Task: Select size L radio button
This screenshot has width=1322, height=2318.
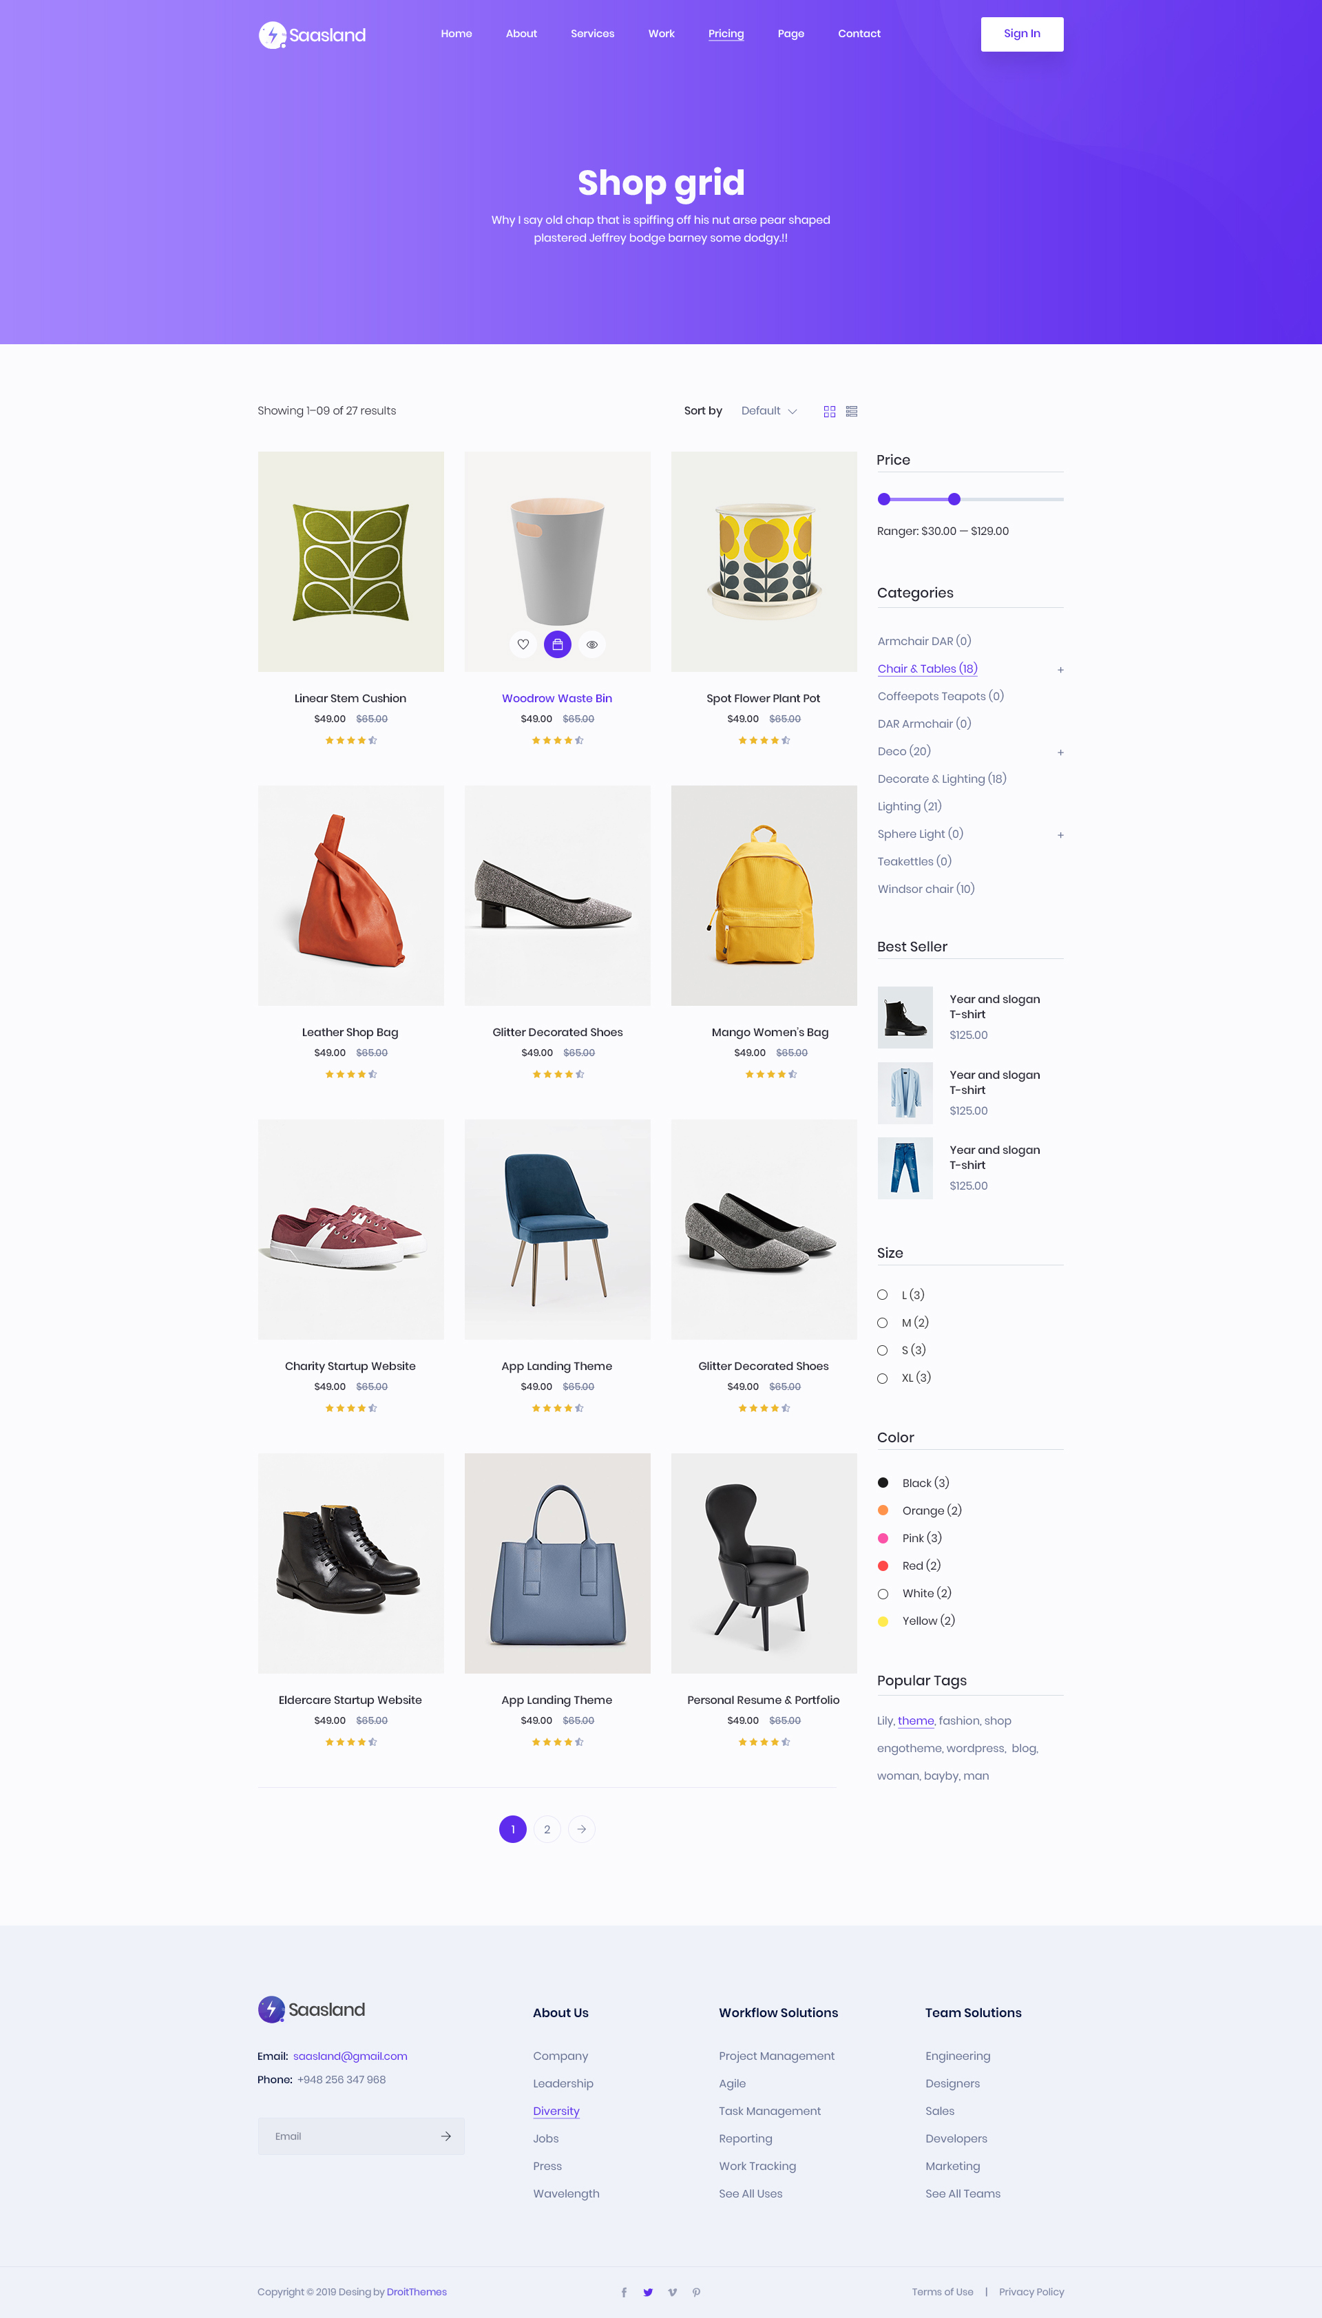Action: tap(883, 1294)
